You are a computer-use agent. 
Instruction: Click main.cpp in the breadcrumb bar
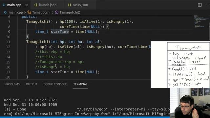[x=16, y=12]
